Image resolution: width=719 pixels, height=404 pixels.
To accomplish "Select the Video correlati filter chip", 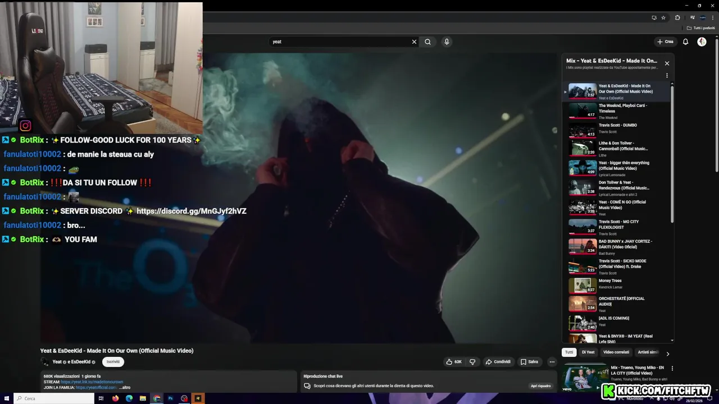I will [616, 352].
